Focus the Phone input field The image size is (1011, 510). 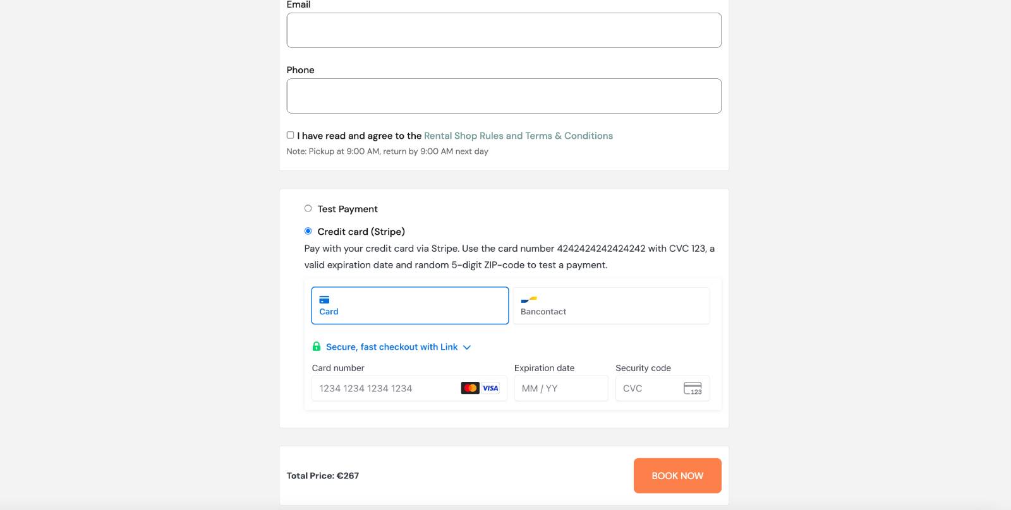tap(504, 96)
